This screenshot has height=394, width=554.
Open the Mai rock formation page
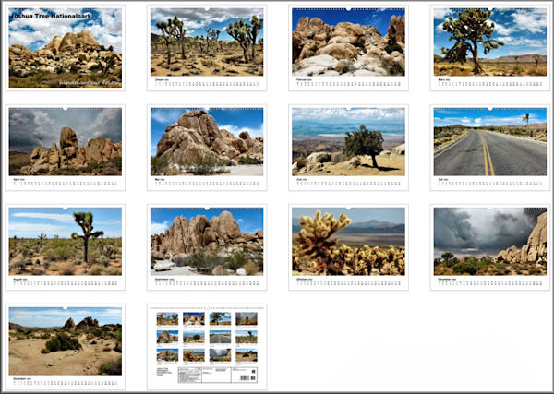(207, 140)
